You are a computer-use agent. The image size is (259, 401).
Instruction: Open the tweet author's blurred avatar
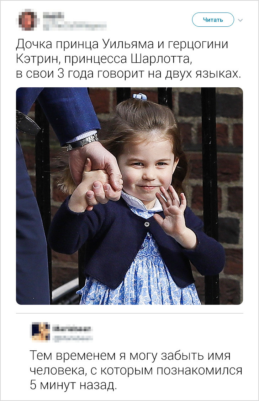coord(27,20)
